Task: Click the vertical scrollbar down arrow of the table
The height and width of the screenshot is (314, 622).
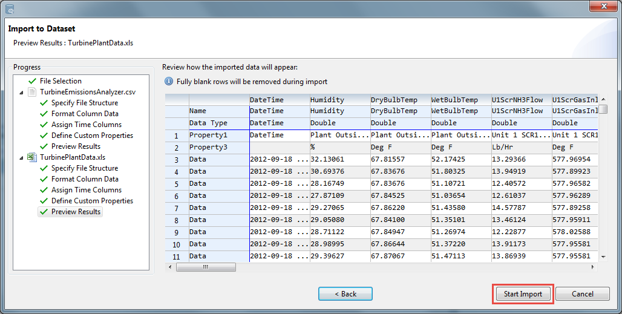Action: pos(603,257)
